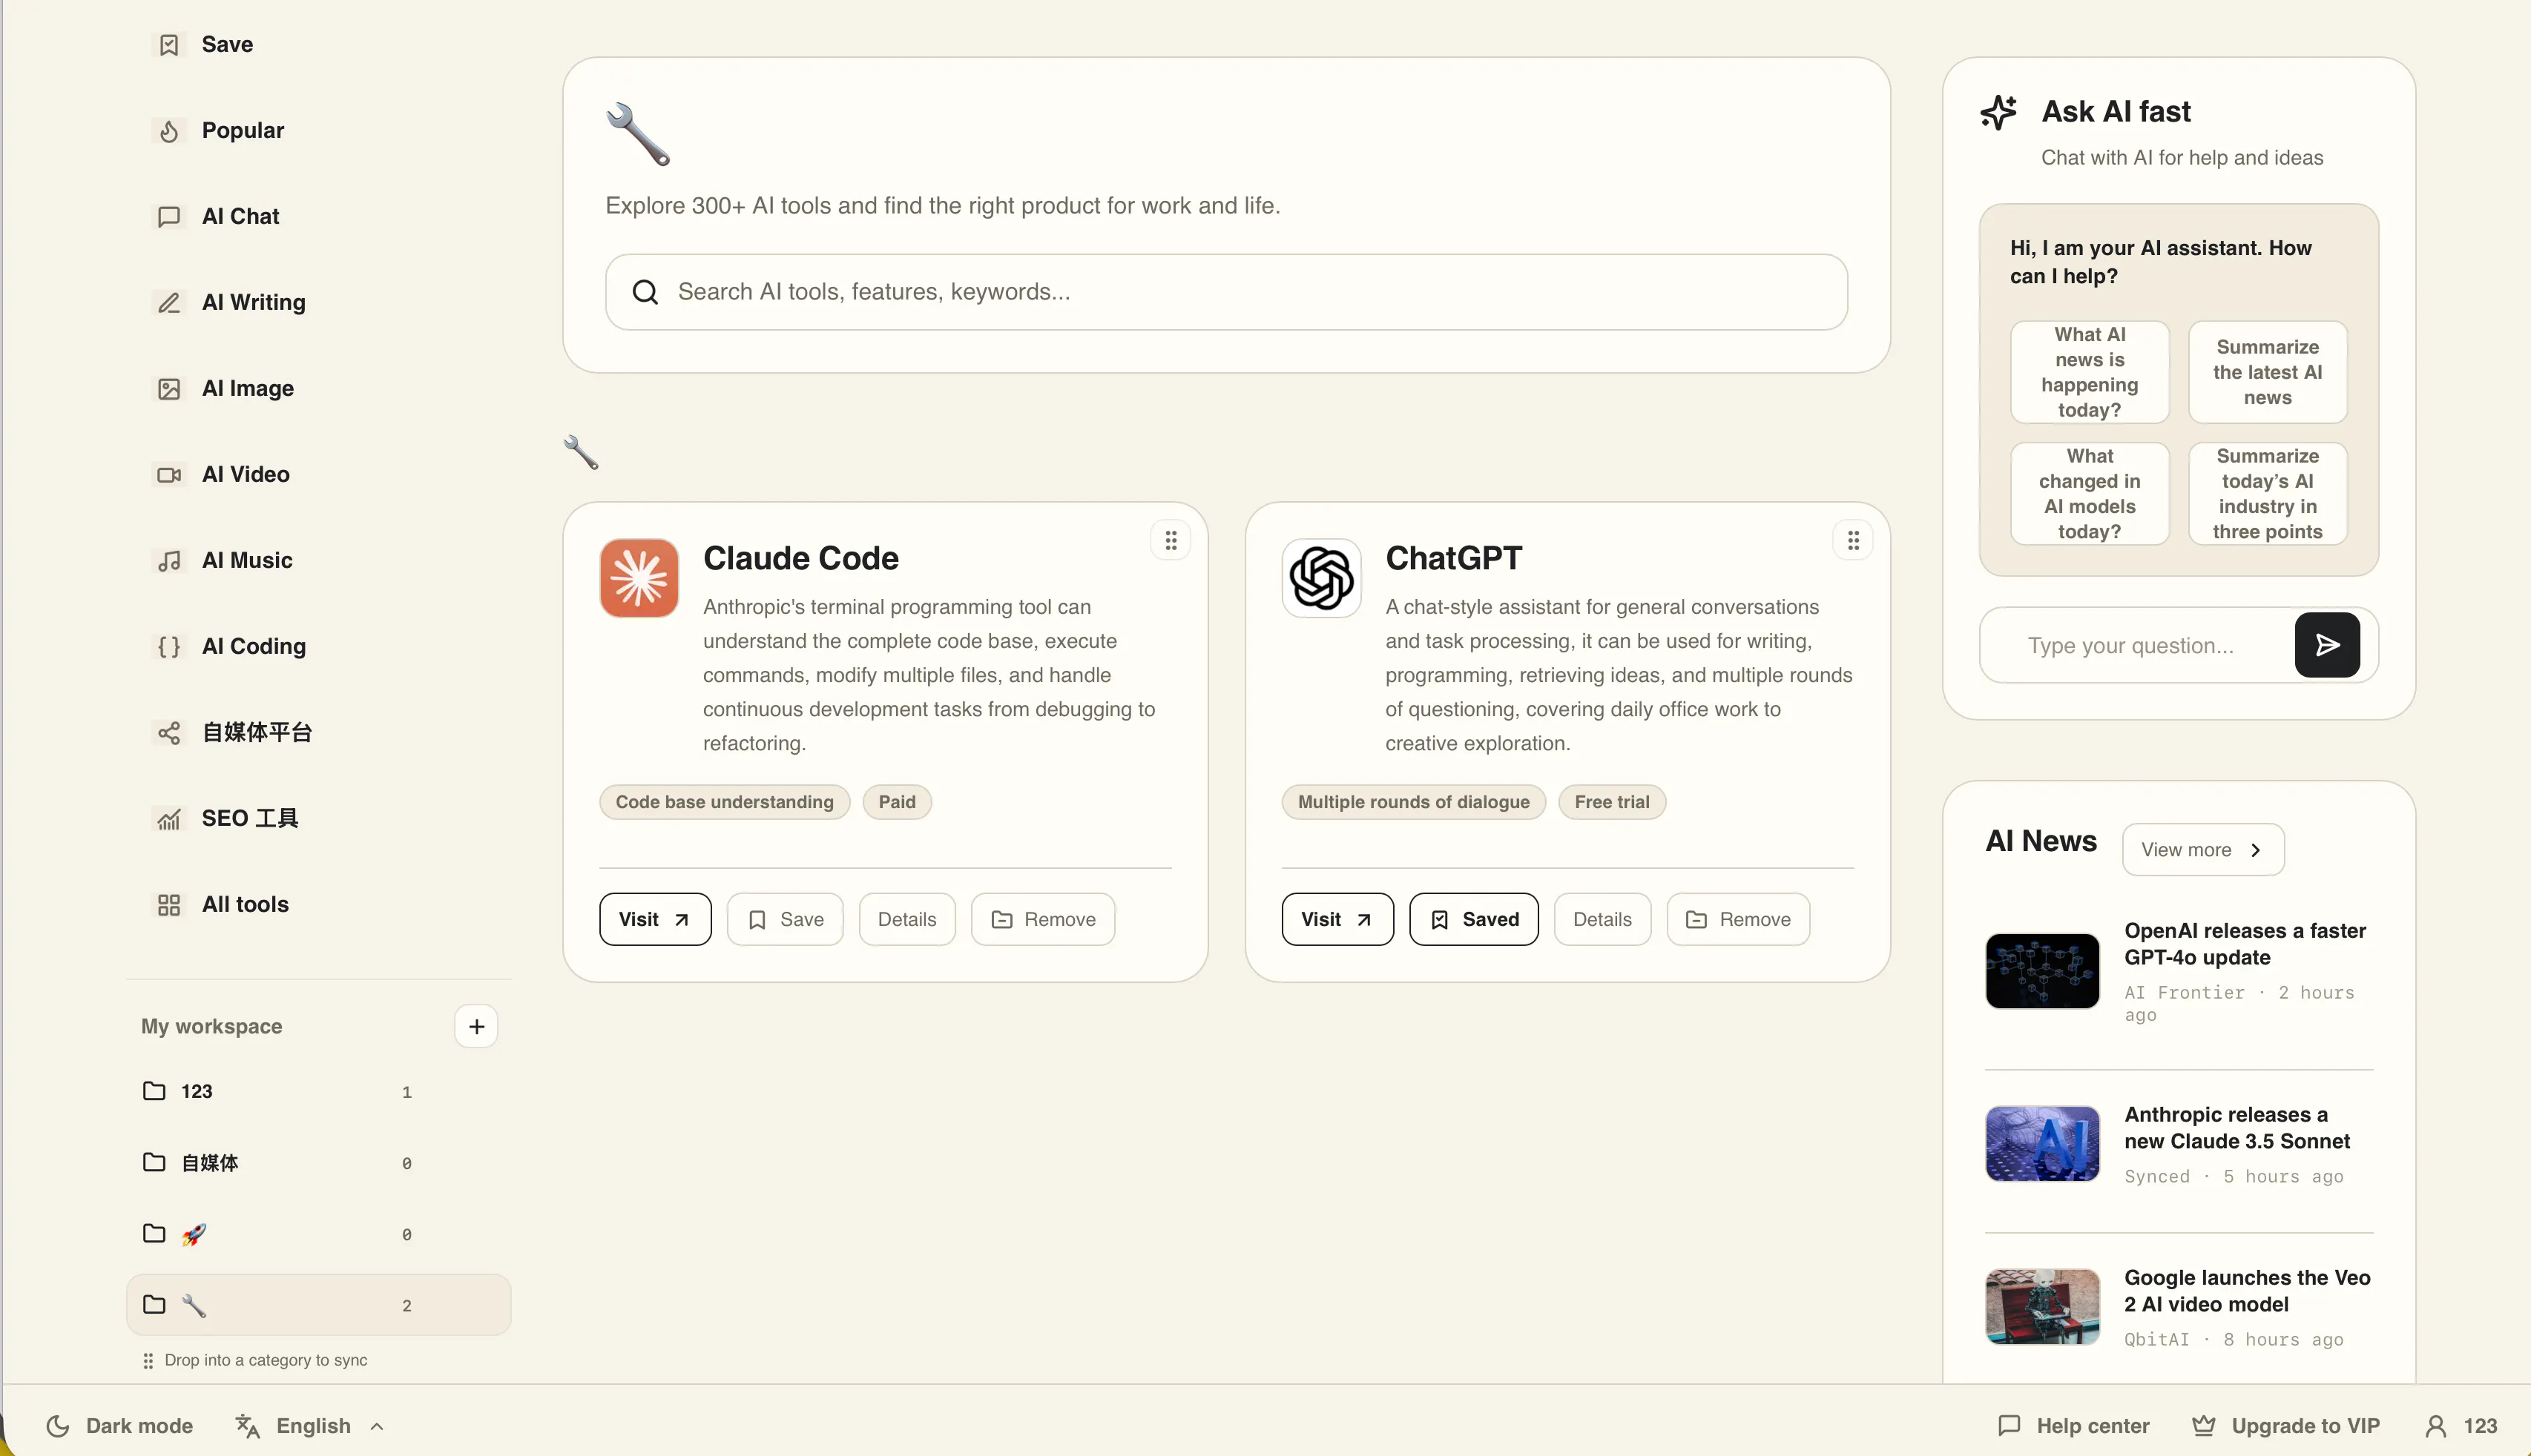The width and height of the screenshot is (2531, 1456).
Task: Visit the ChatGPT site
Action: click(x=1337, y=919)
